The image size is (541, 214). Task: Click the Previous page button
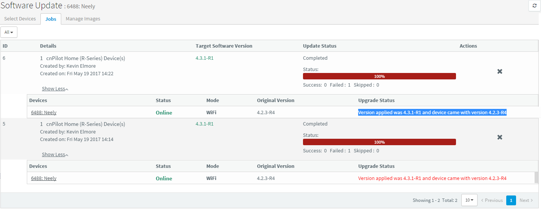pyautogui.click(x=492, y=200)
